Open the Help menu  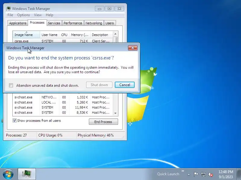49,15
